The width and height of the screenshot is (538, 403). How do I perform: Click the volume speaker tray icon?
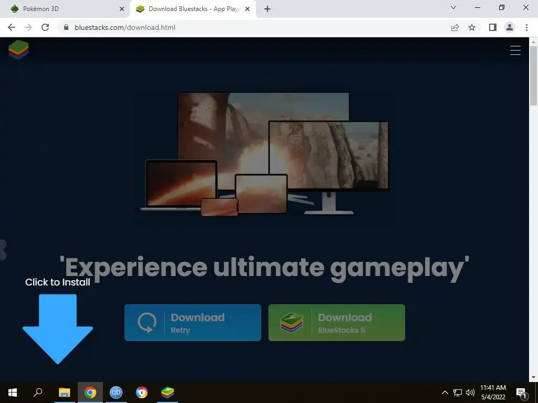[470, 393]
